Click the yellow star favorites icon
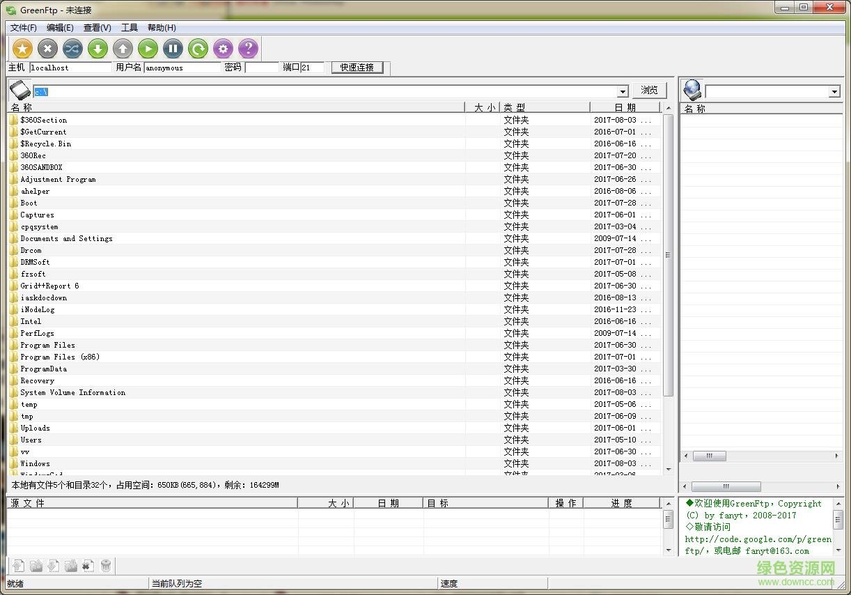 tap(22, 48)
